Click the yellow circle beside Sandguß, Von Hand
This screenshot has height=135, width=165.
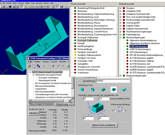(75, 58)
